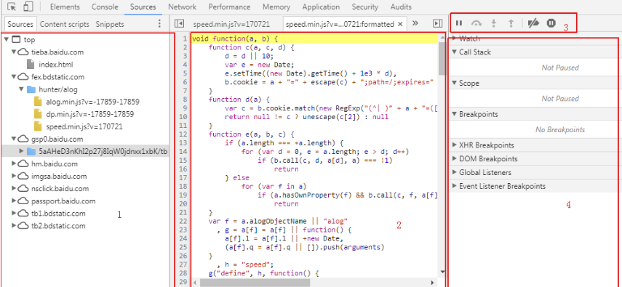Hide the navigator pane icon
Viewport: 622px width, 287px height.
point(179,24)
